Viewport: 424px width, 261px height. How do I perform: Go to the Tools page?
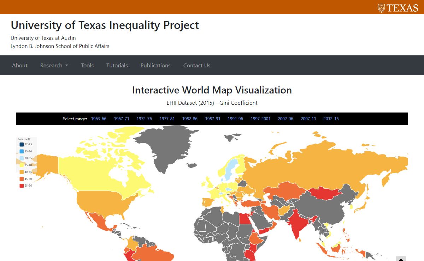pyautogui.click(x=87, y=65)
